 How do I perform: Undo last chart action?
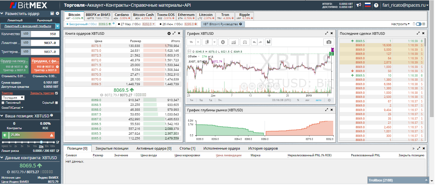[254, 42]
